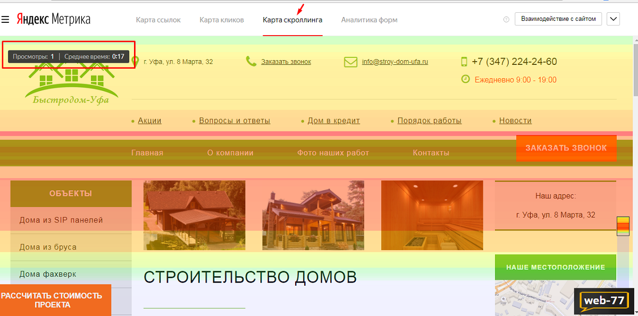
Task: Click the map pin icon by Уфа address
Action: point(135,62)
